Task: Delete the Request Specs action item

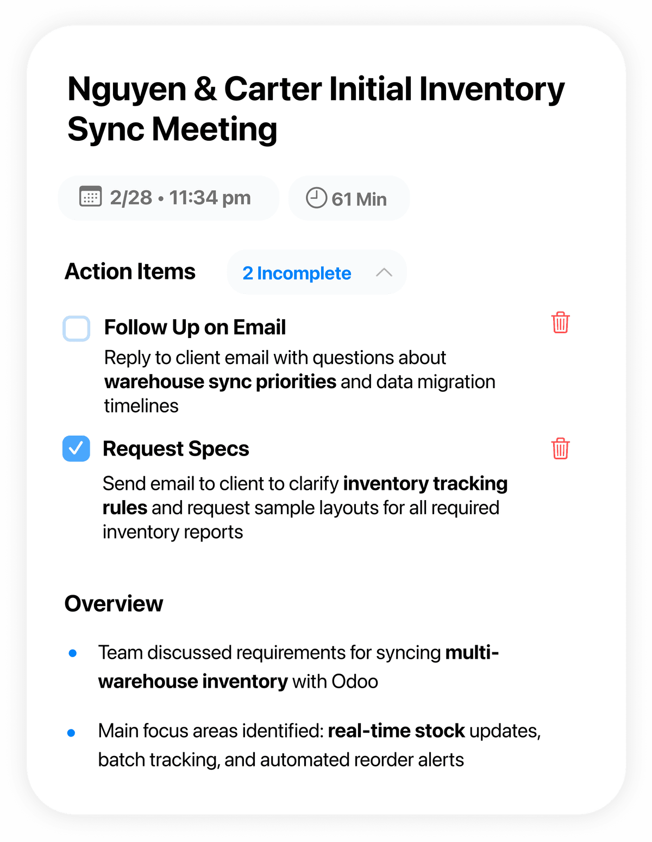Action: pyautogui.click(x=560, y=449)
